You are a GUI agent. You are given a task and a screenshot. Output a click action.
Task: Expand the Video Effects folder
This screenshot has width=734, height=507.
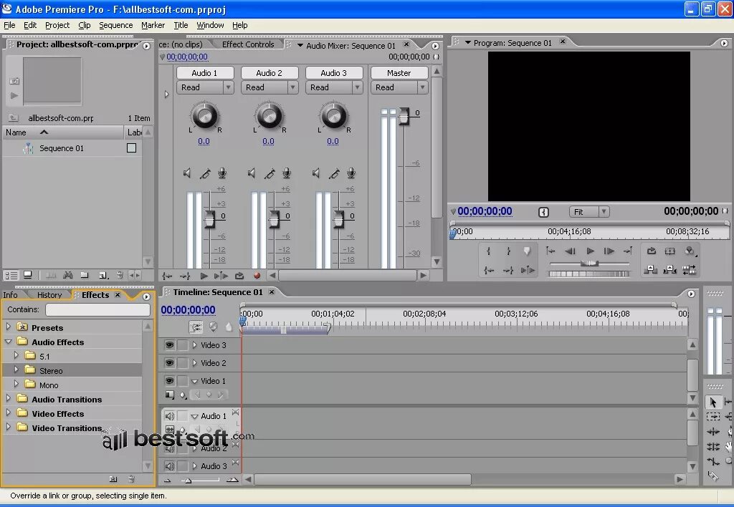(9, 412)
